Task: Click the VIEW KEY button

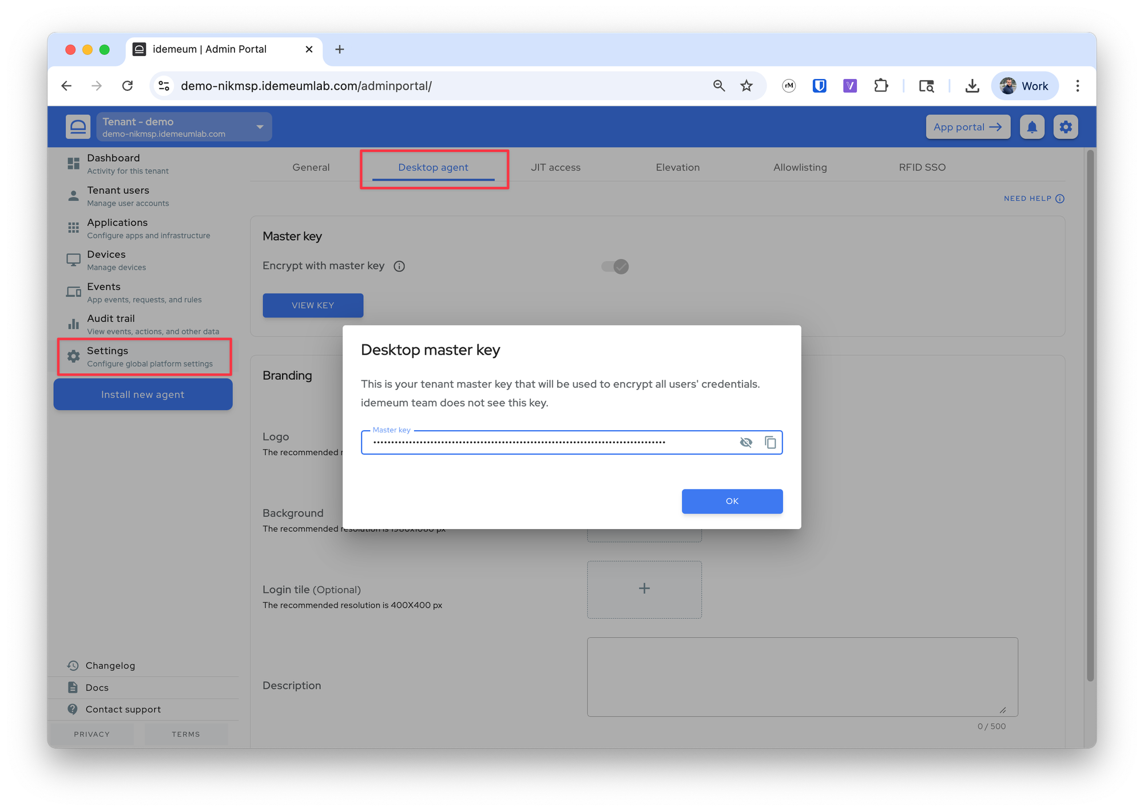Action: [313, 305]
